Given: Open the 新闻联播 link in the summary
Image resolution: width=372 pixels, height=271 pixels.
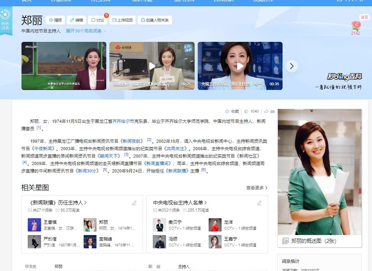Looking at the screenshot, I should tap(177, 171).
